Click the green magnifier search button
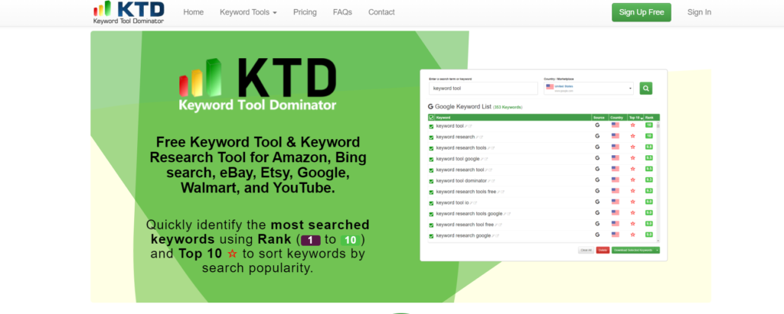784x314 pixels. tap(645, 89)
